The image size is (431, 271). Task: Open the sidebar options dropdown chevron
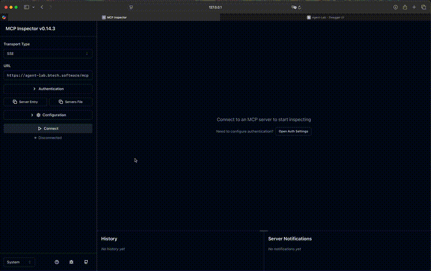click(33, 7)
